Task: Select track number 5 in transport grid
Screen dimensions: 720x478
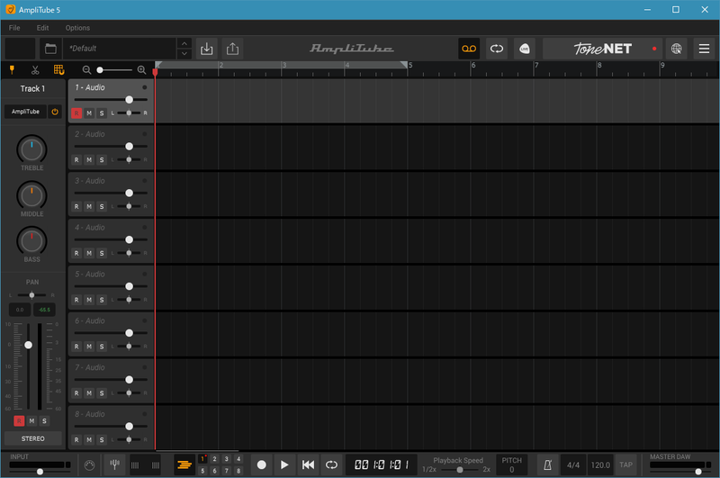Action: tap(202, 471)
